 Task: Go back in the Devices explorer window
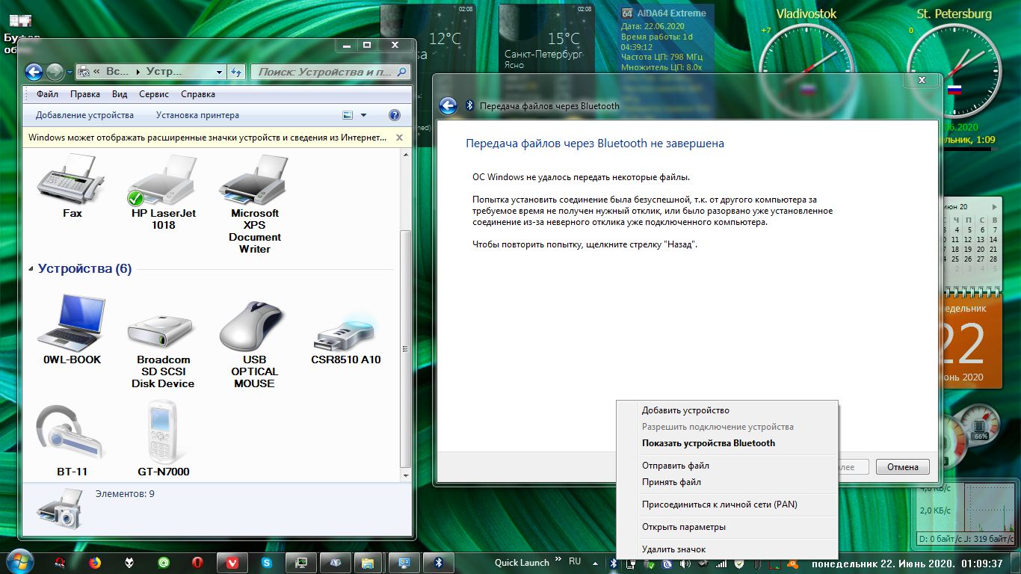(34, 72)
